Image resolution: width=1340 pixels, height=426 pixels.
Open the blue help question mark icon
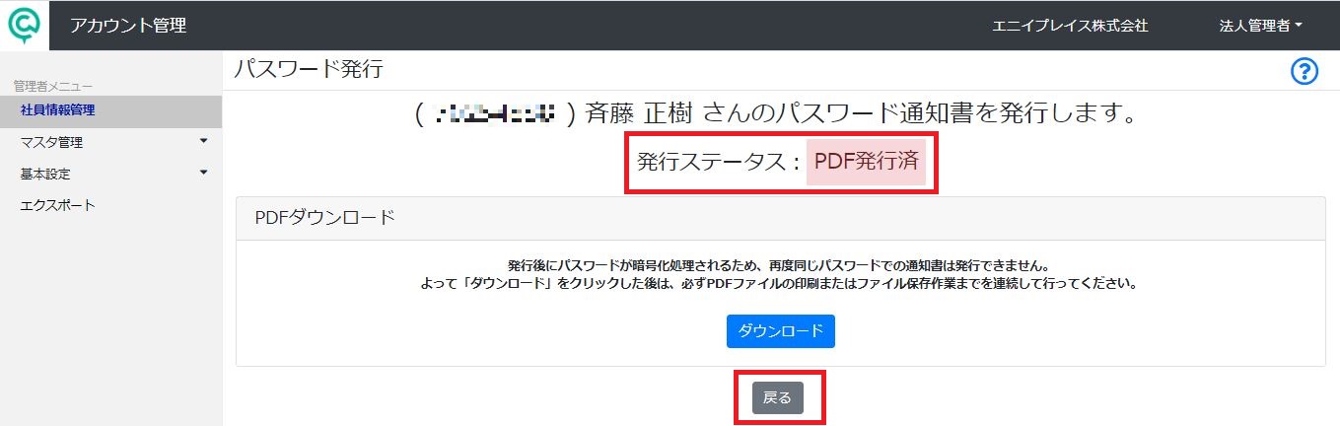tap(1305, 71)
